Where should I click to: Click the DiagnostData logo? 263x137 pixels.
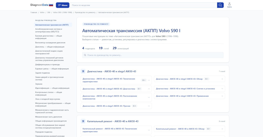click(39, 5)
